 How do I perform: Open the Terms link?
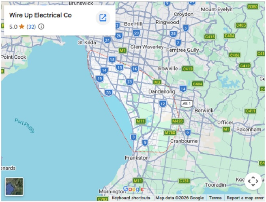pyautogui.click(x=215, y=198)
